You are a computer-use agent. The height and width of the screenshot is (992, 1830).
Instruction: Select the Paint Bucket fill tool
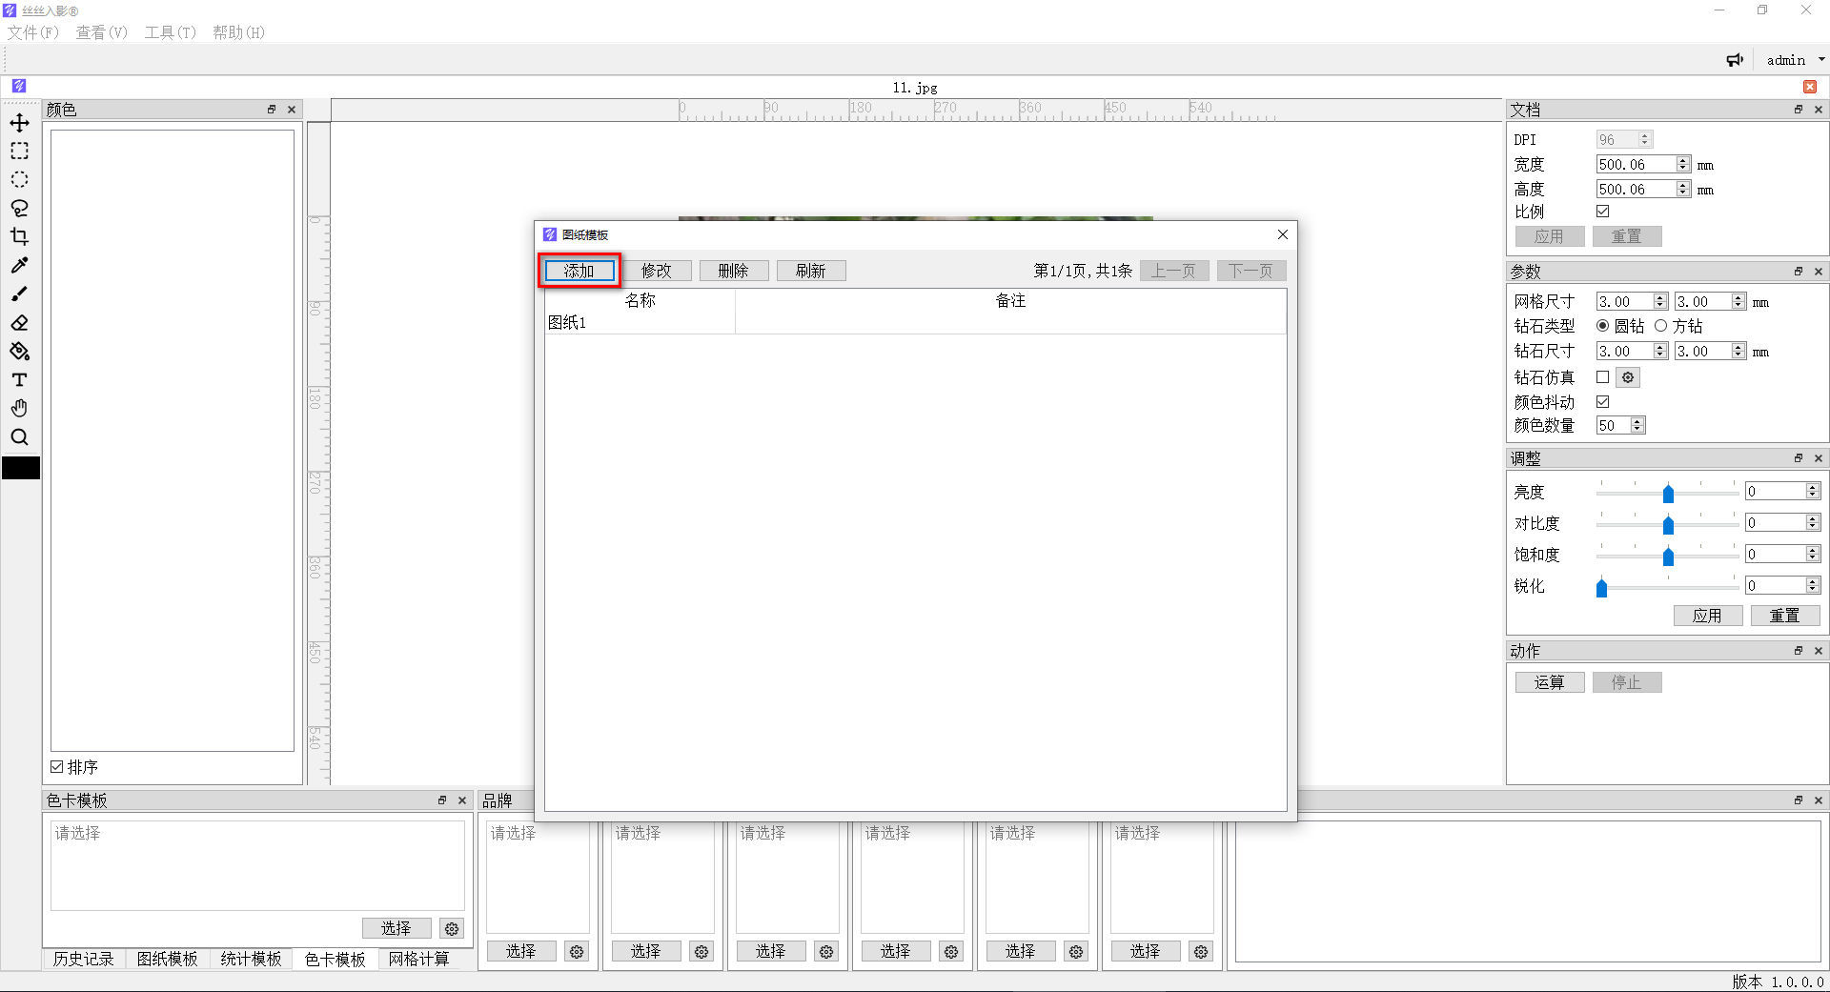point(19,352)
